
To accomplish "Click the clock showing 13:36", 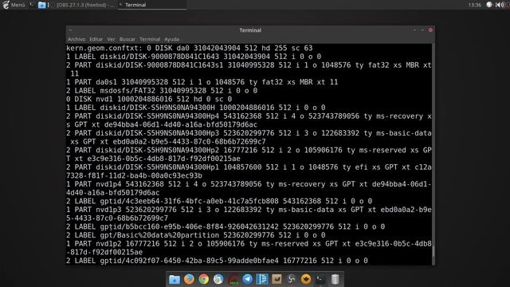I will tap(475, 5).
